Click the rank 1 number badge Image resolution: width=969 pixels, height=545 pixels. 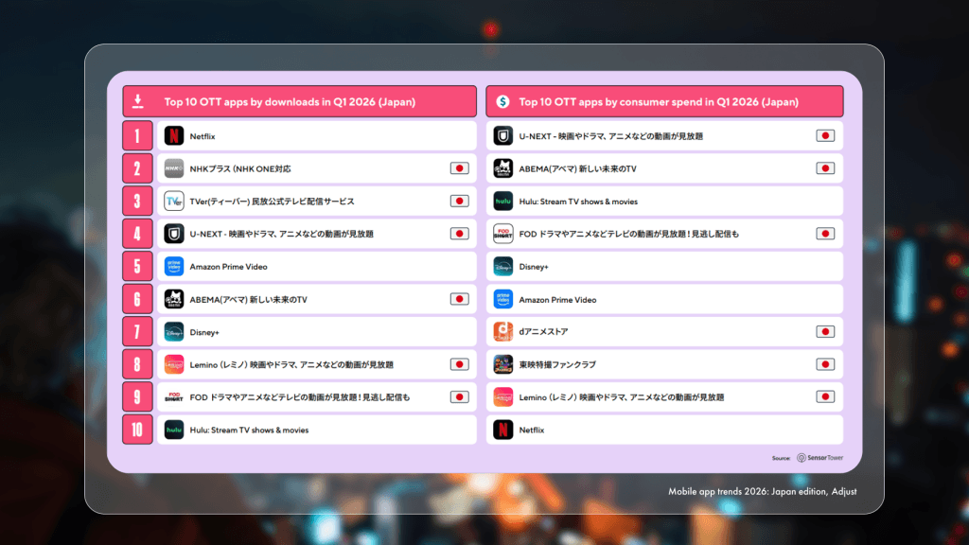[x=137, y=136]
